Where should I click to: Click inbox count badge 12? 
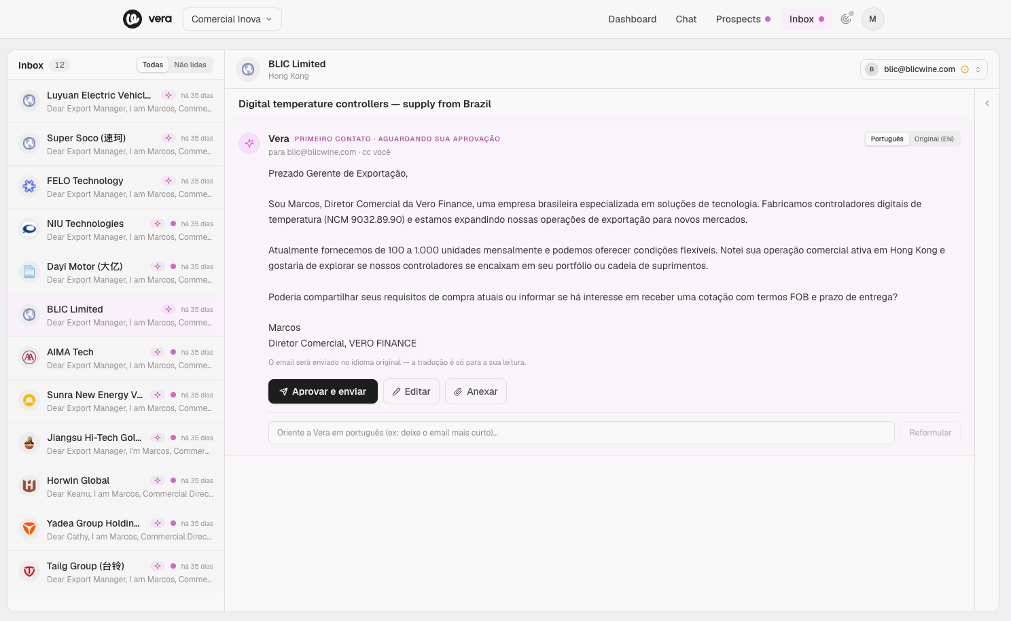click(60, 65)
